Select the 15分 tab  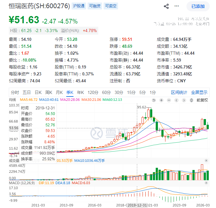[131, 92]
